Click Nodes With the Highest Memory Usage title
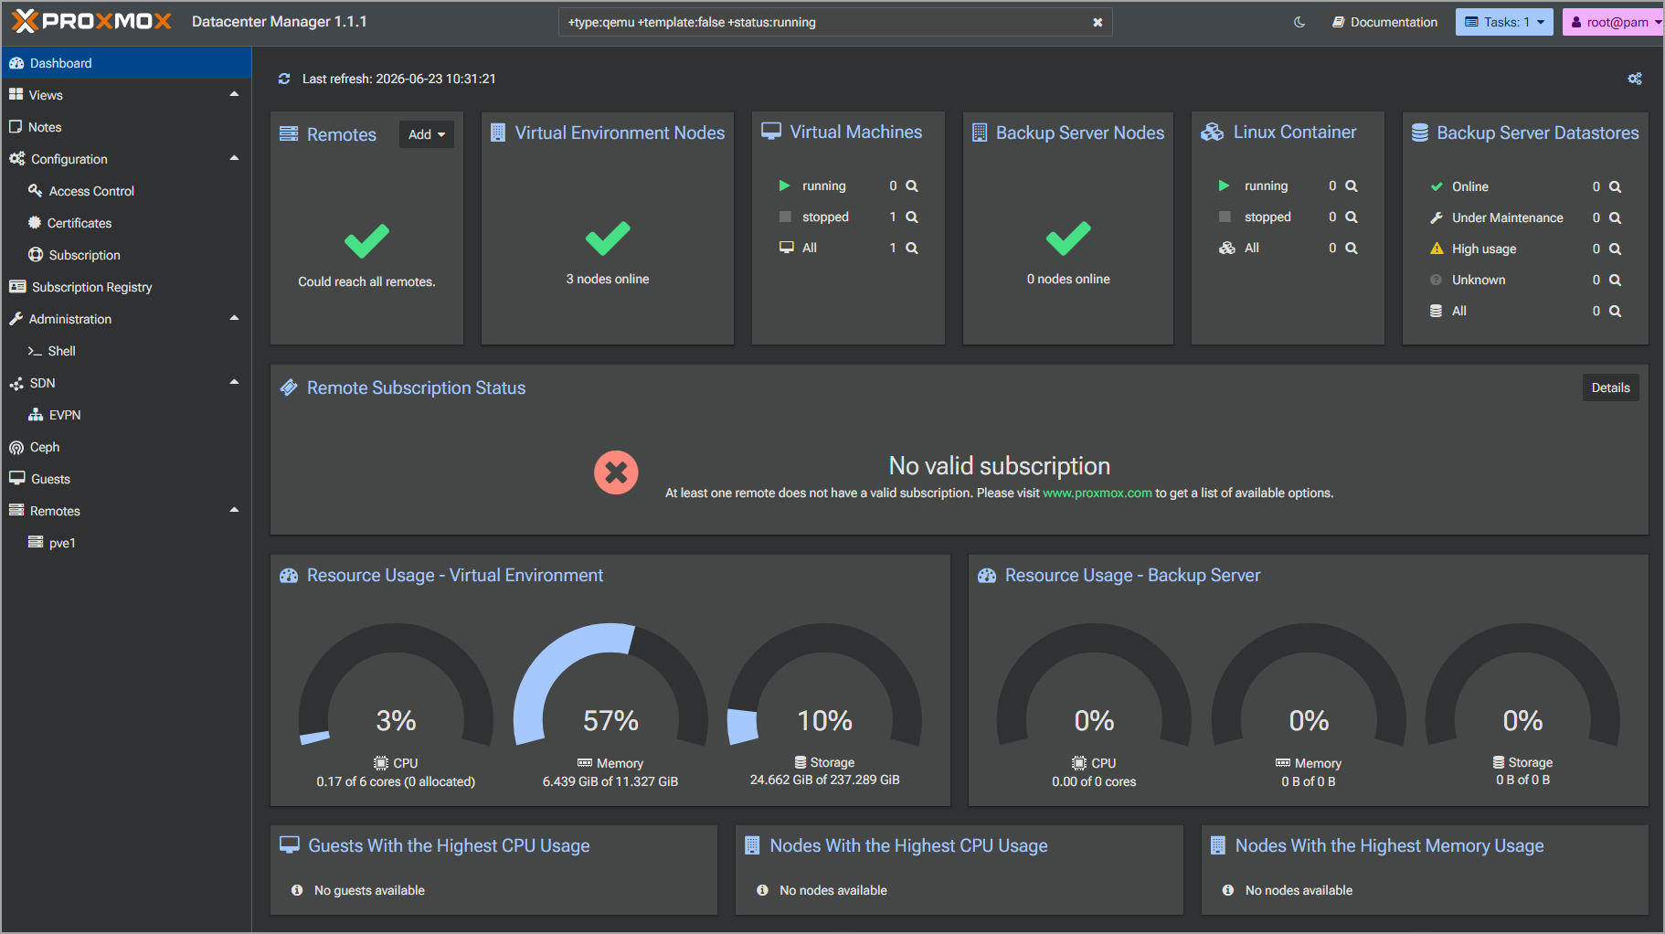 click(x=1389, y=845)
